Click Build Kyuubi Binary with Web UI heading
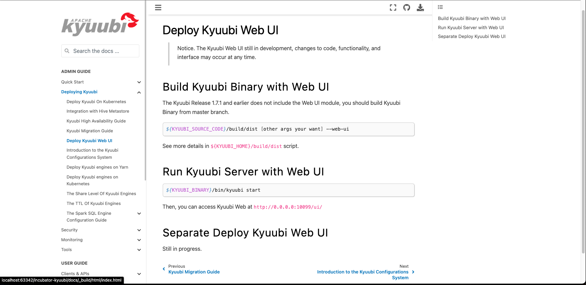This screenshot has width=586, height=285. [x=246, y=87]
